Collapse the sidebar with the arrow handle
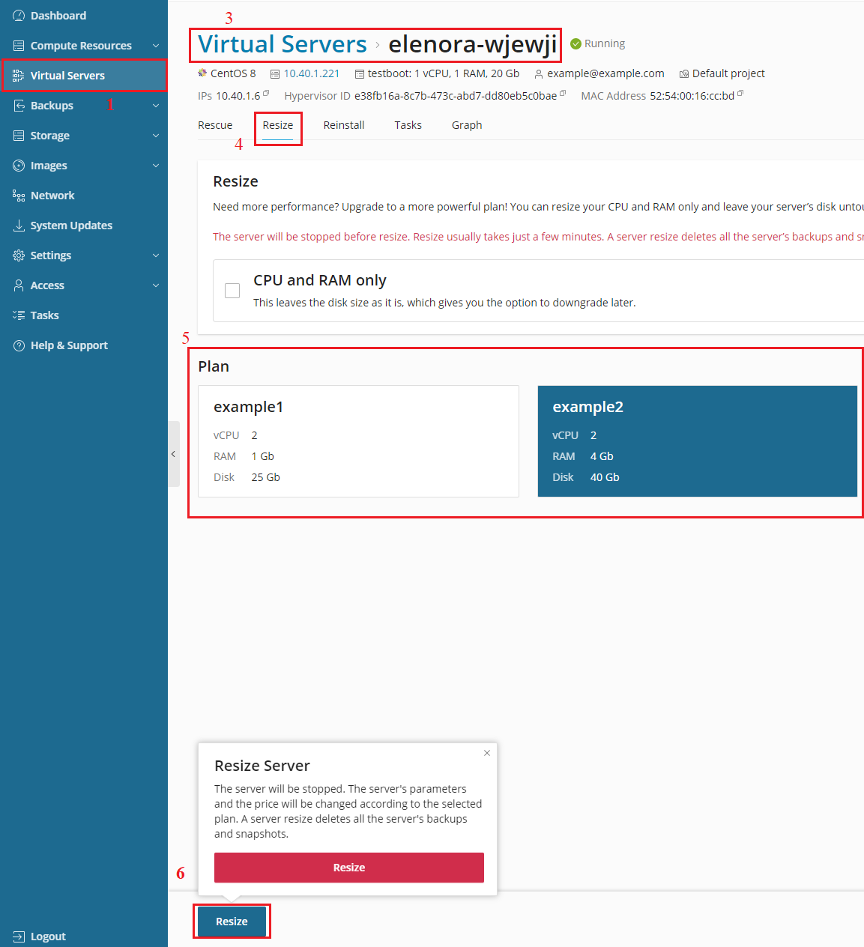This screenshot has height=947, width=864. [173, 454]
